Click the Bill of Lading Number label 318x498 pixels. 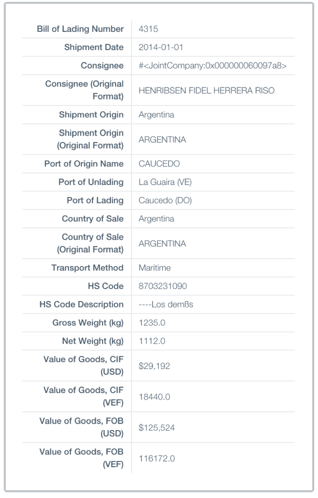point(80,29)
